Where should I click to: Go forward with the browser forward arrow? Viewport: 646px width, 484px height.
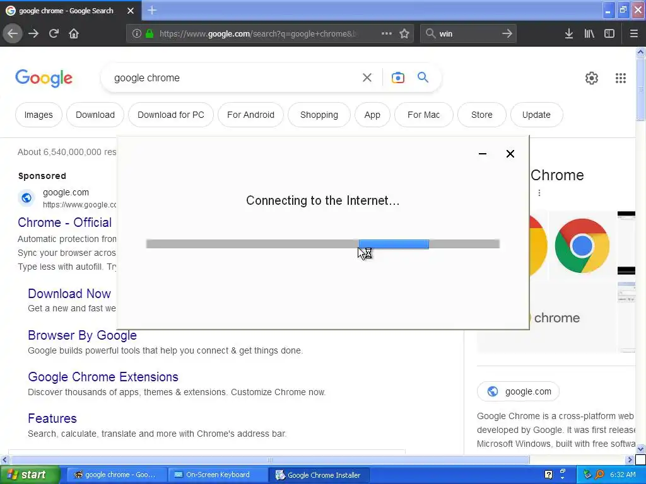click(x=33, y=34)
